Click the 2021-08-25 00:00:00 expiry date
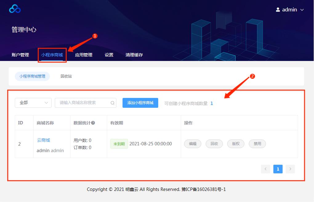The width and height of the screenshot is (314, 202). pyautogui.click(x=151, y=144)
